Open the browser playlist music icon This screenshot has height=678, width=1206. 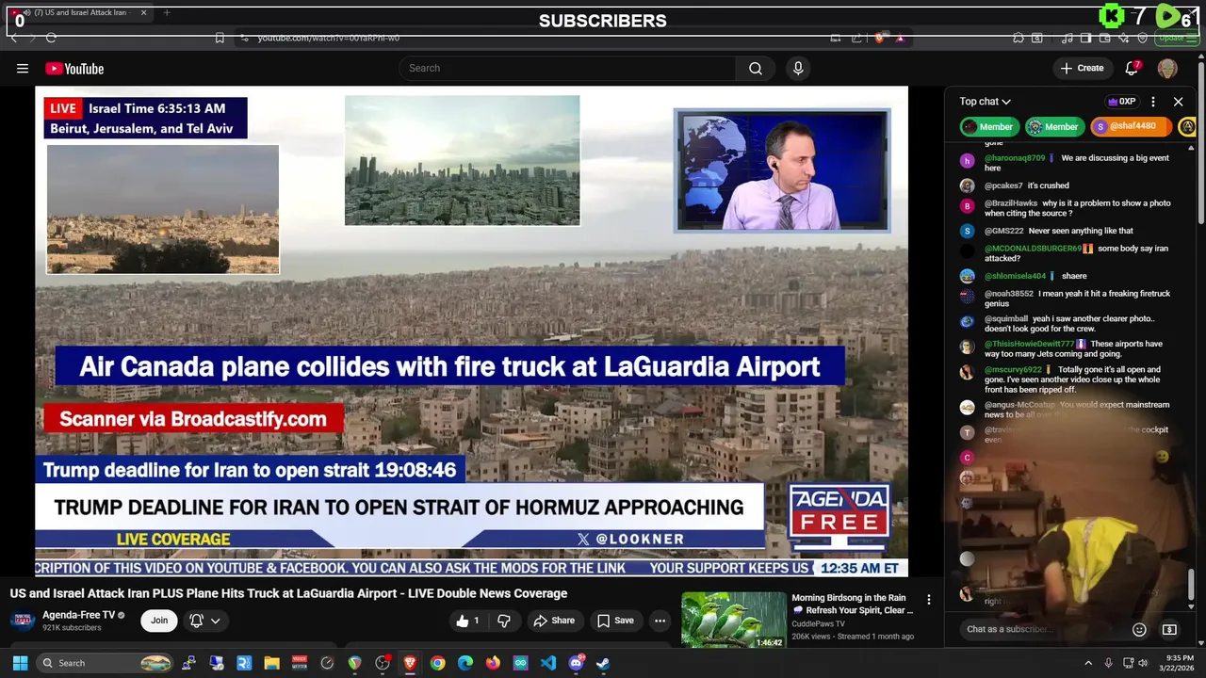coord(1067,38)
